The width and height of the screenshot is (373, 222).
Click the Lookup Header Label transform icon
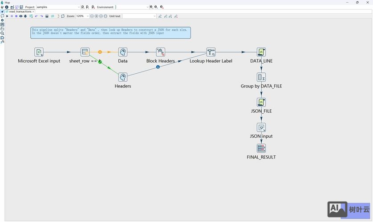[x=211, y=52]
